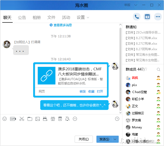Image resolution: width=164 pixels, height=146 pixels.
Task: Click the GIF video icon
Action: pos(13,119)
